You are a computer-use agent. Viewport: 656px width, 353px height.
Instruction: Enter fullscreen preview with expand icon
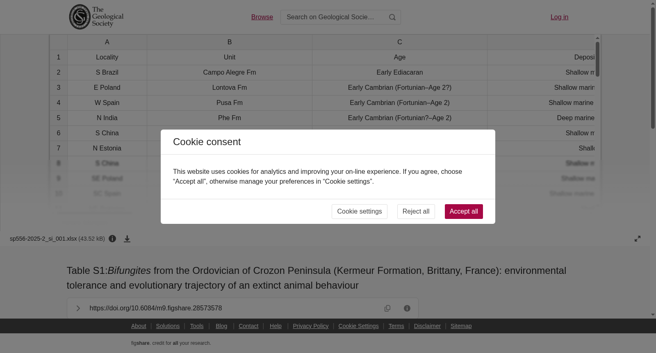tap(638, 239)
